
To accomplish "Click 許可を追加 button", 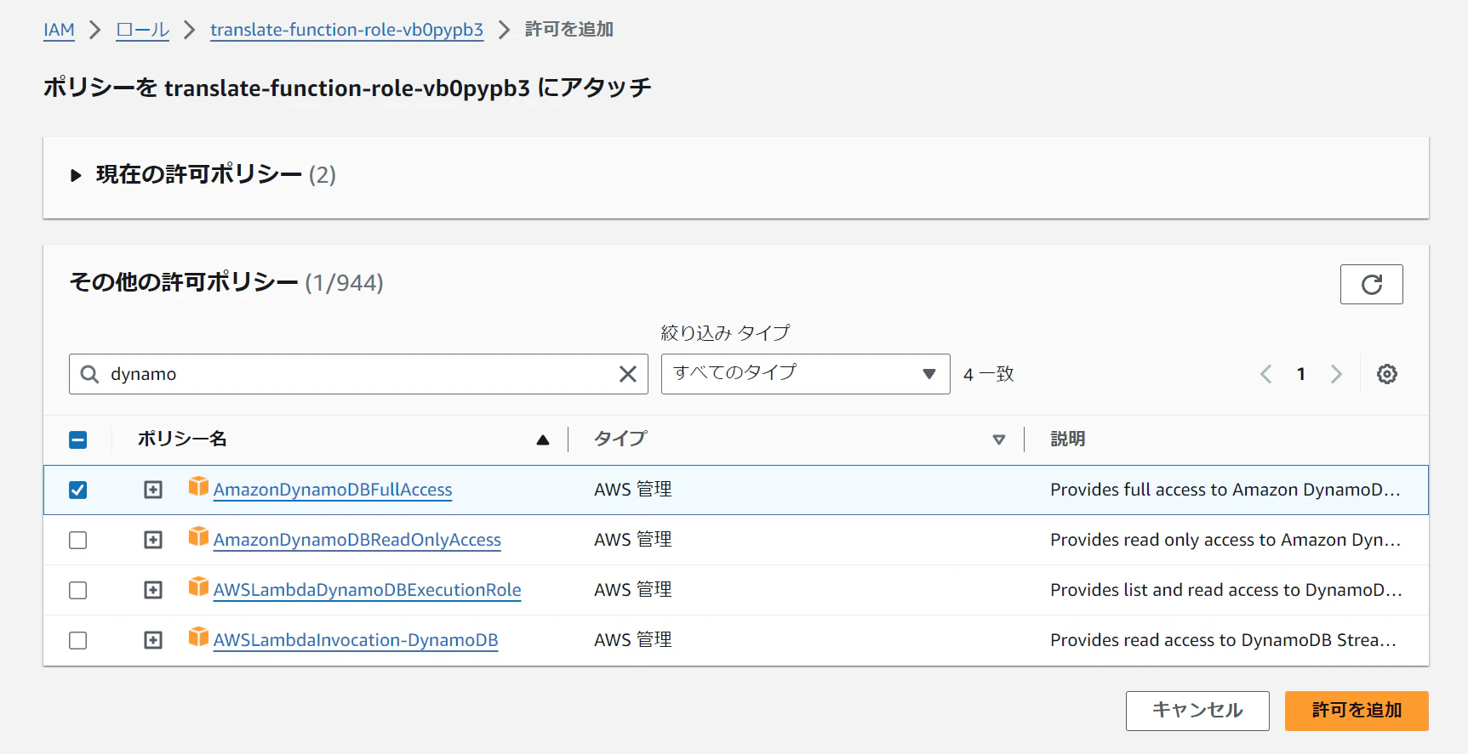I will coord(1357,711).
